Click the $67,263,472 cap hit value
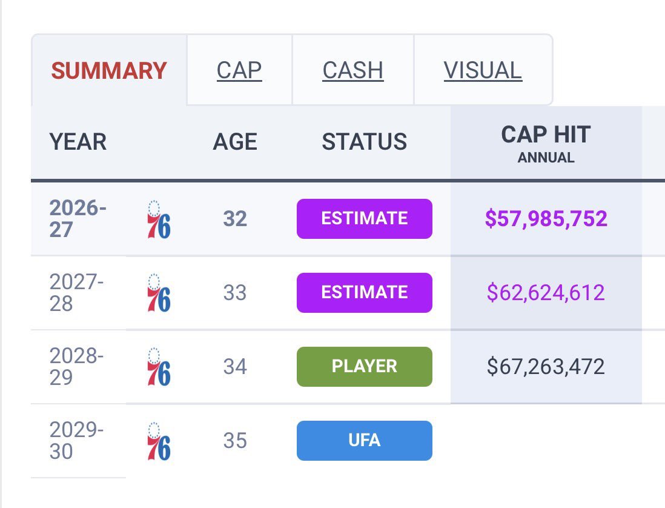Image resolution: width=665 pixels, height=508 pixels. click(546, 366)
